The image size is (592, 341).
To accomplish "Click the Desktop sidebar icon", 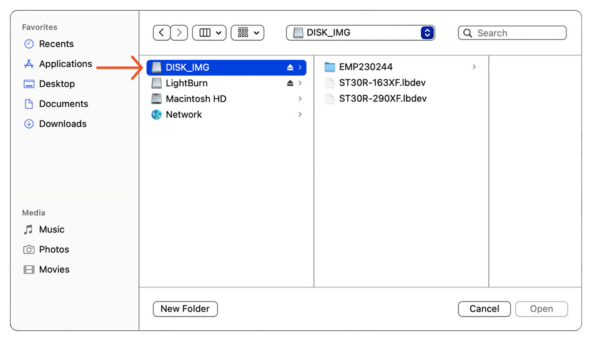I will 29,84.
